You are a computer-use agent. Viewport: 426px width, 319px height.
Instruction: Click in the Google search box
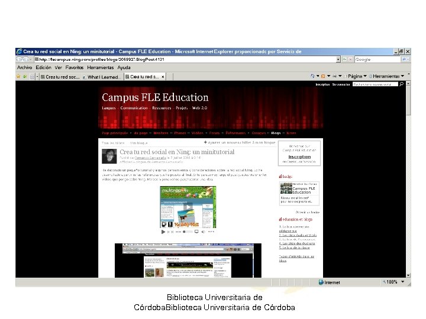(x=377, y=59)
